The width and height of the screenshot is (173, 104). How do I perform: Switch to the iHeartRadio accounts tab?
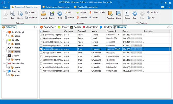click(90, 27)
